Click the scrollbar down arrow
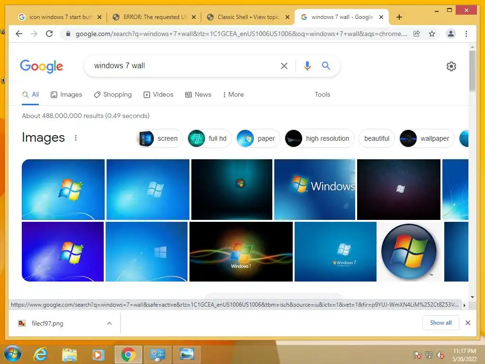 (x=472, y=297)
